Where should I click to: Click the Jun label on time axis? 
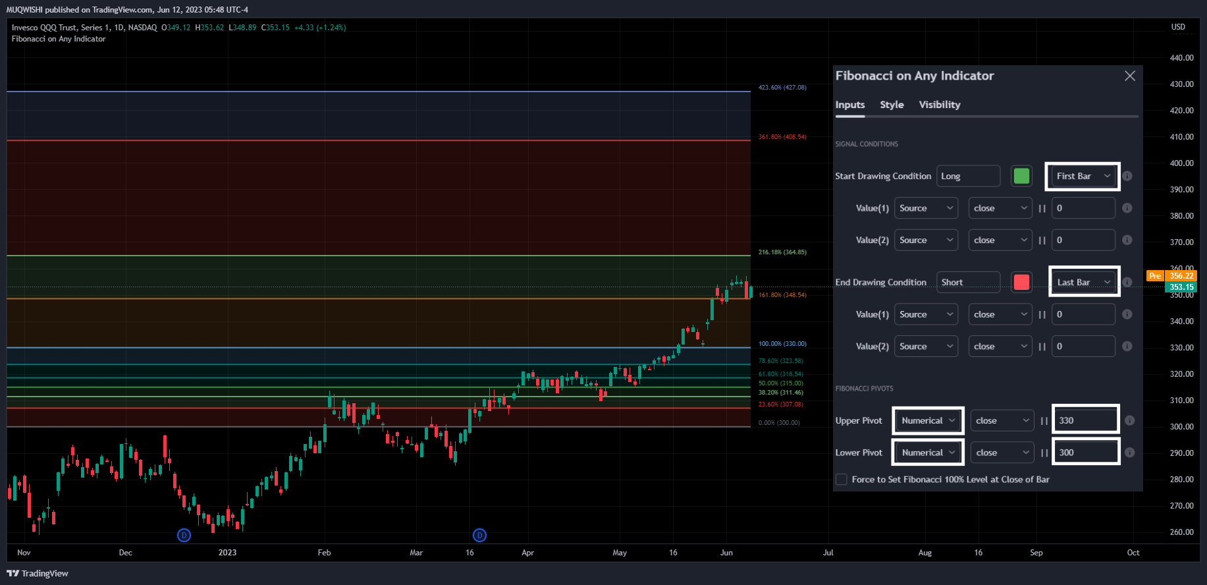point(726,553)
